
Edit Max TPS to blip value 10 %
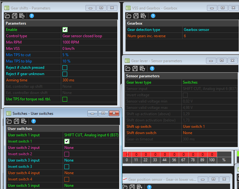pyautogui.click(x=89, y=61)
